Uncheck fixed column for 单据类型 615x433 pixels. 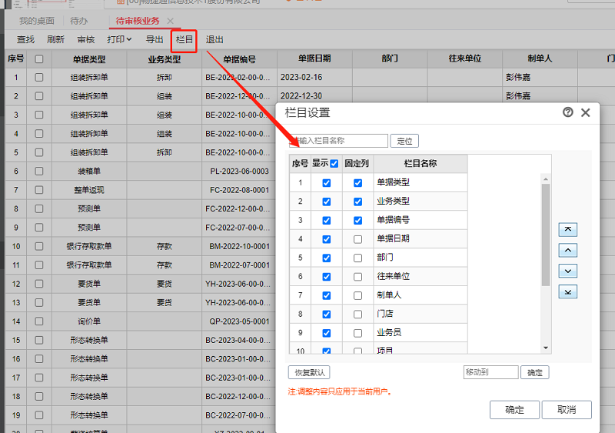(357, 183)
